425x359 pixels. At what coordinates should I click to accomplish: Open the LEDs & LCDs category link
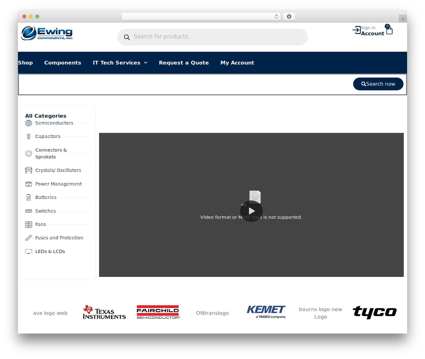[x=50, y=251]
